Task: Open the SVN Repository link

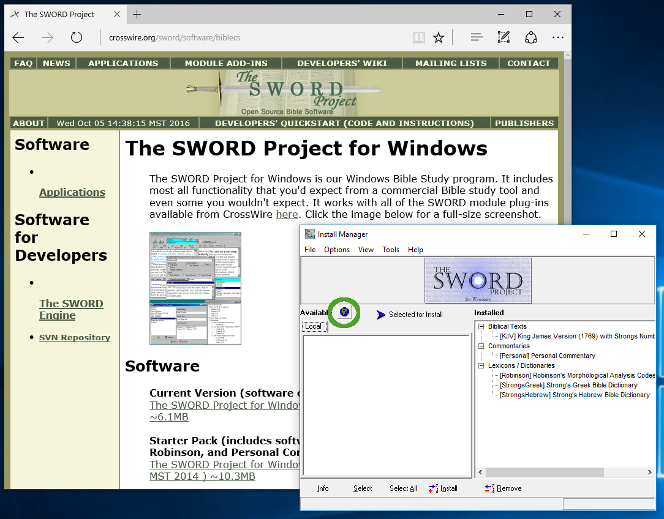Action: 75,338
